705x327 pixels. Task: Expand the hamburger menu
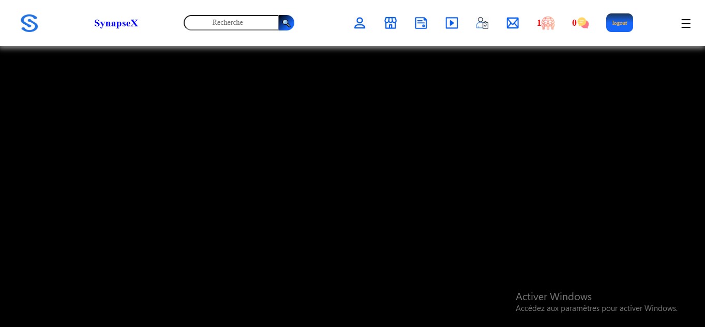(x=685, y=24)
